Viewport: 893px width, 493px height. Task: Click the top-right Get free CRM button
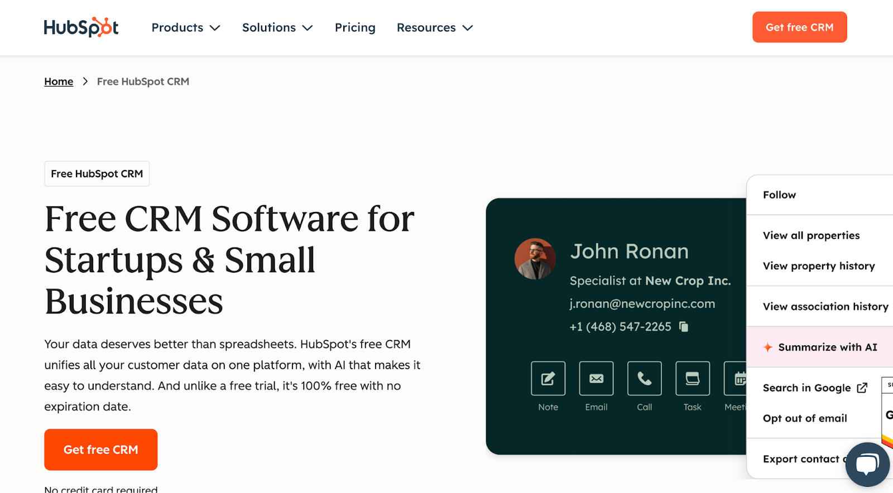pyautogui.click(x=799, y=27)
